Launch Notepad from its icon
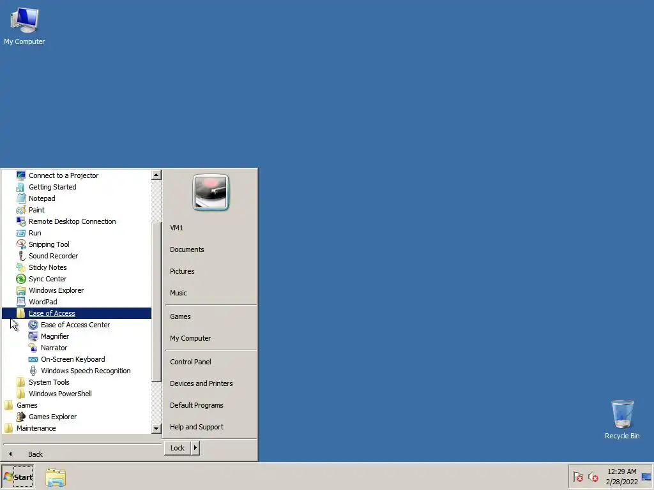 click(21, 198)
